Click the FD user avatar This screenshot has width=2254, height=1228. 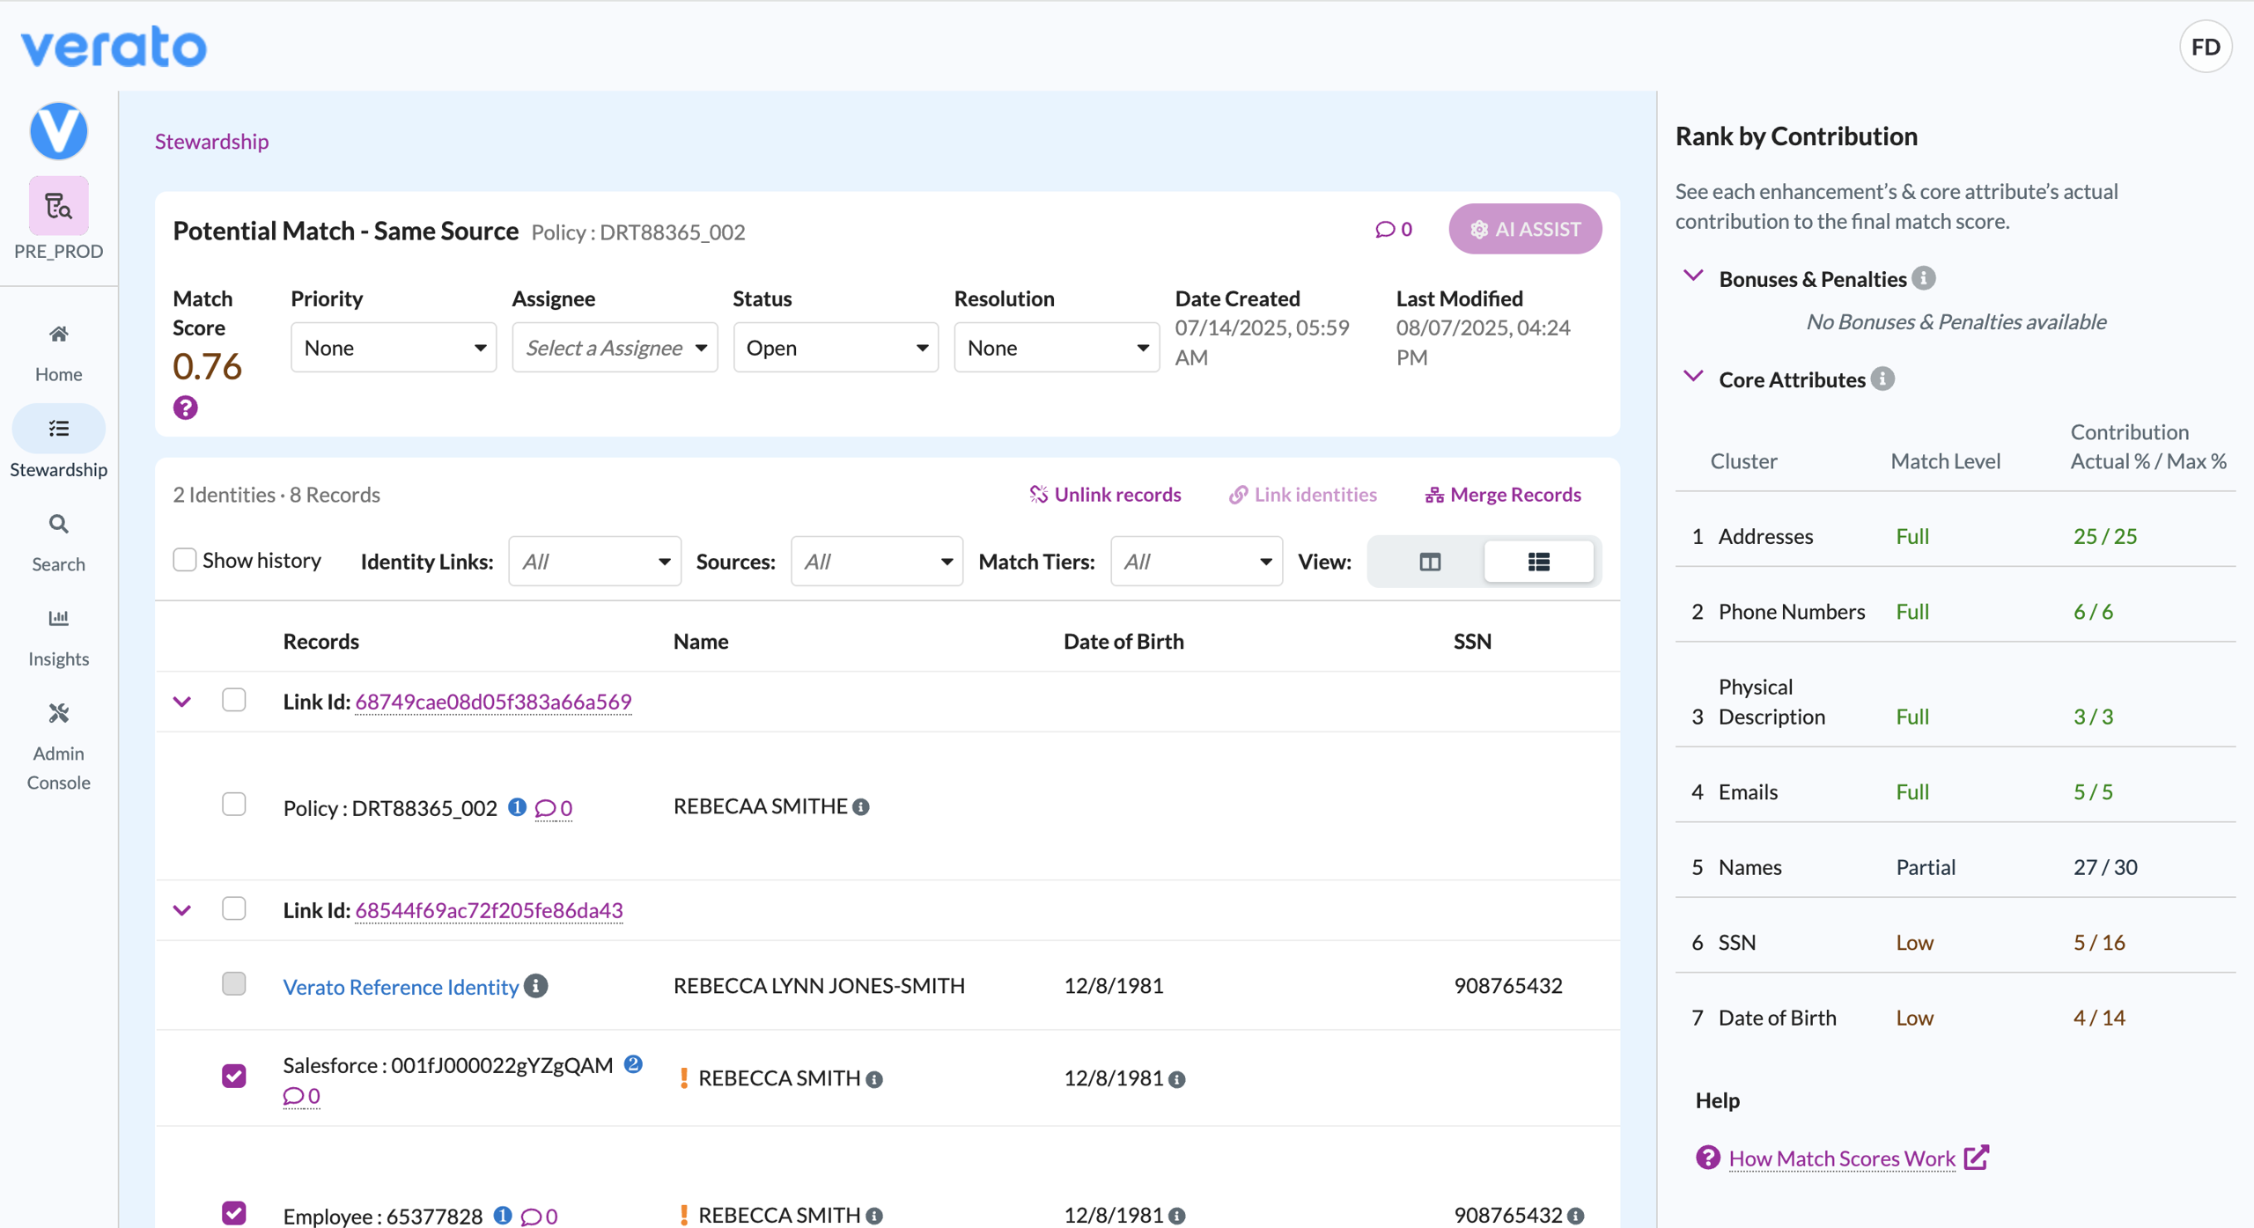coord(2206,47)
